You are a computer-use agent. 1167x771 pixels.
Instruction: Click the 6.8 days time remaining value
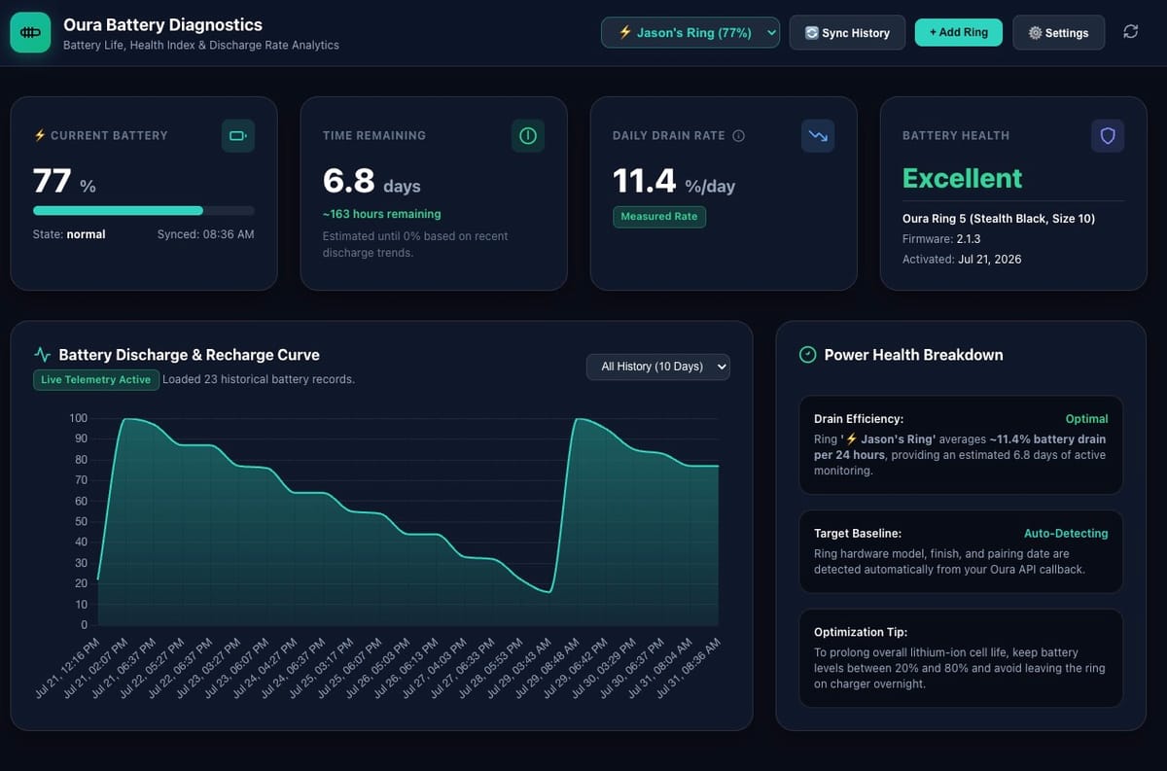(371, 181)
